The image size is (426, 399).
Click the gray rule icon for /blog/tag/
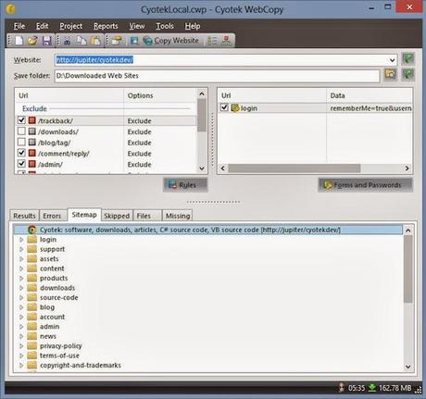click(32, 143)
